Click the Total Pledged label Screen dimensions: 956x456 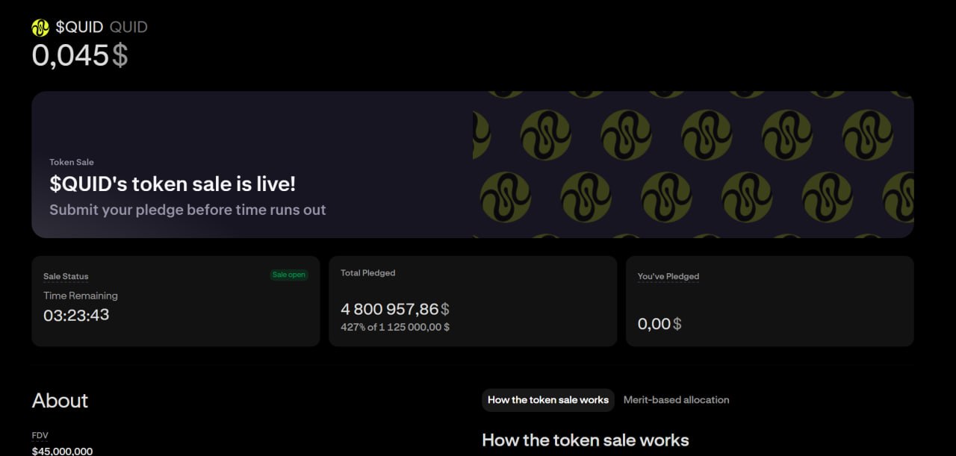(x=368, y=273)
